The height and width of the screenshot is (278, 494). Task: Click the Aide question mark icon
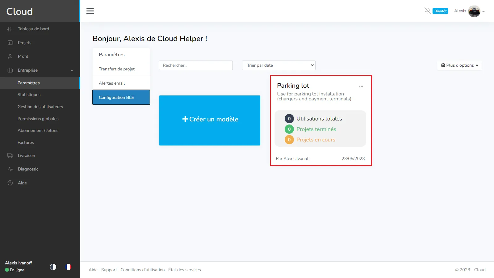pyautogui.click(x=10, y=183)
